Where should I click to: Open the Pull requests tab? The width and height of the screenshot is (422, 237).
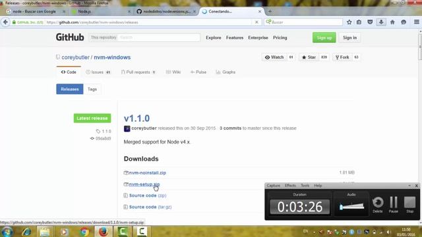138,72
